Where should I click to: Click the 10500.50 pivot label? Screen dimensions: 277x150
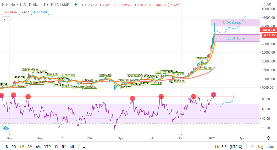click(x=105, y=75)
